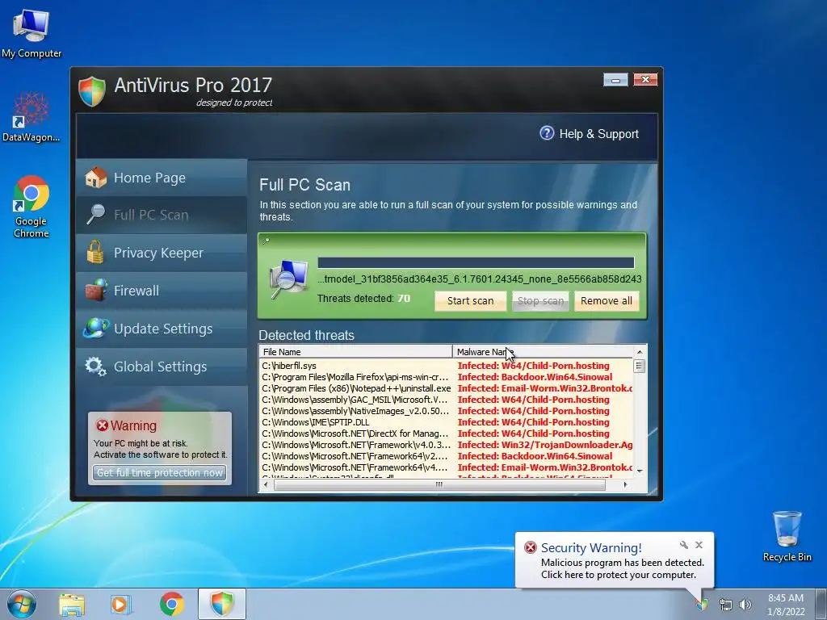This screenshot has height=620, width=827.
Task: Click the threat list scroll down arrow
Action: pyautogui.click(x=640, y=471)
